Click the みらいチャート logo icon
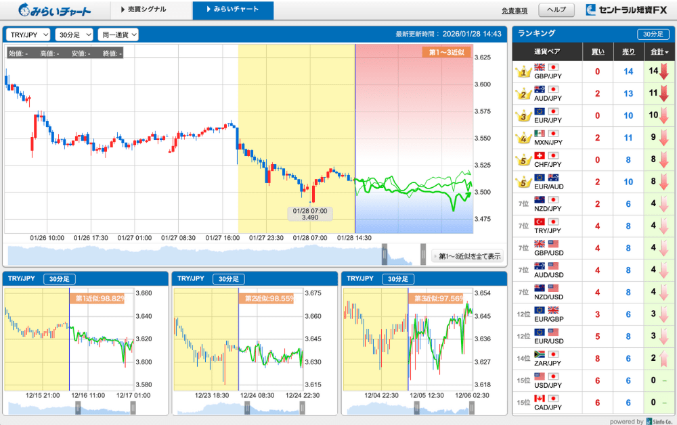Image resolution: width=677 pixels, height=425 pixels. pos(24,10)
